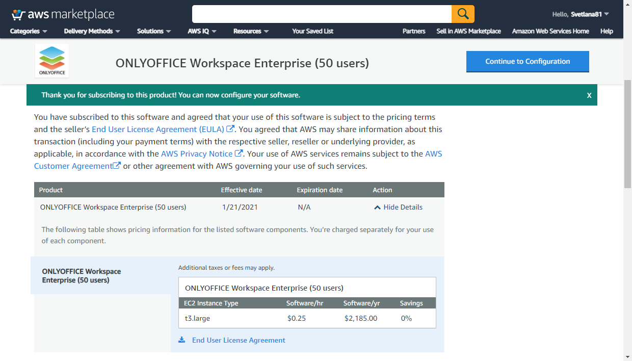
Task: Click the Software/hr column header
Action: pyautogui.click(x=305, y=303)
